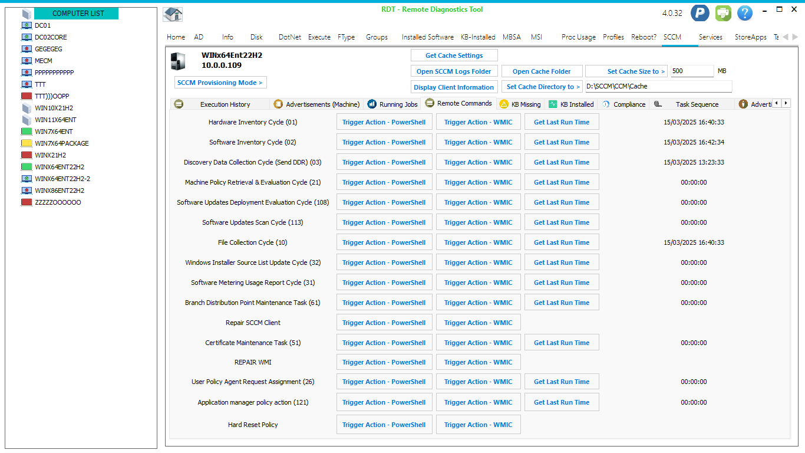Screen dimensions: 805x453
Task: Open the StoreApps tab
Action: tap(750, 37)
